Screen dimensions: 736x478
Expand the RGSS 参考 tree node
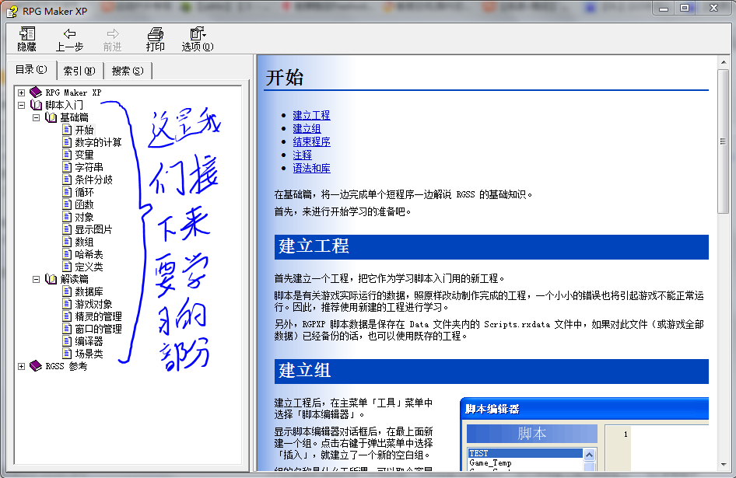click(x=21, y=366)
